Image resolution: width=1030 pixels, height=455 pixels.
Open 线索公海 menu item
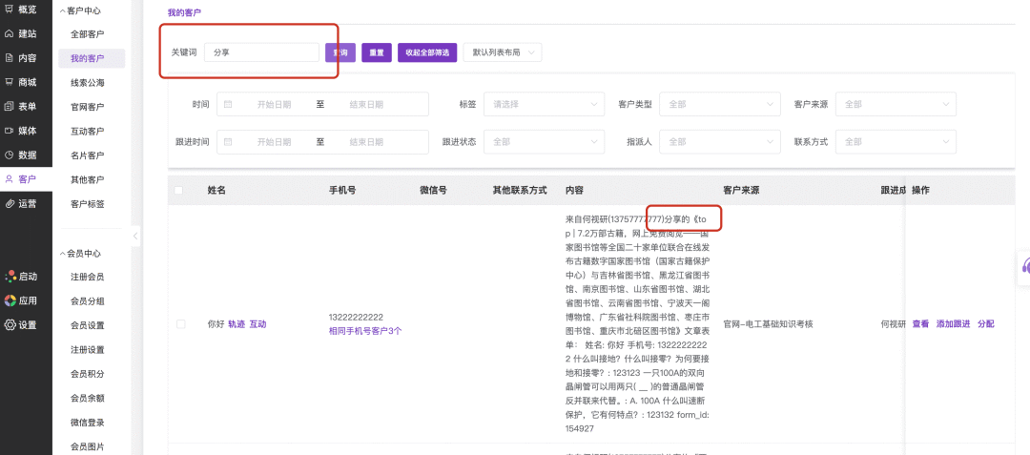[87, 83]
